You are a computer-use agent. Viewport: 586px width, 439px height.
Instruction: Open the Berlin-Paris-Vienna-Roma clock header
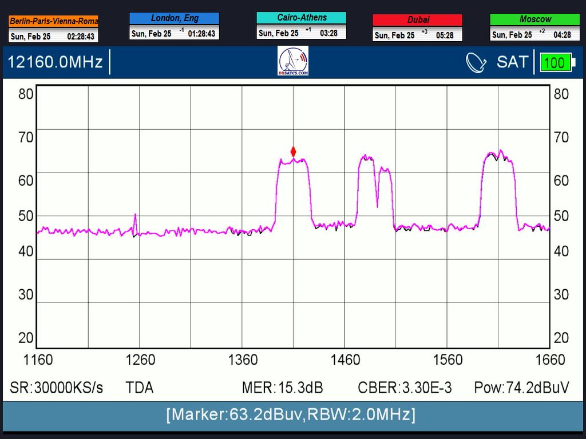54,21
